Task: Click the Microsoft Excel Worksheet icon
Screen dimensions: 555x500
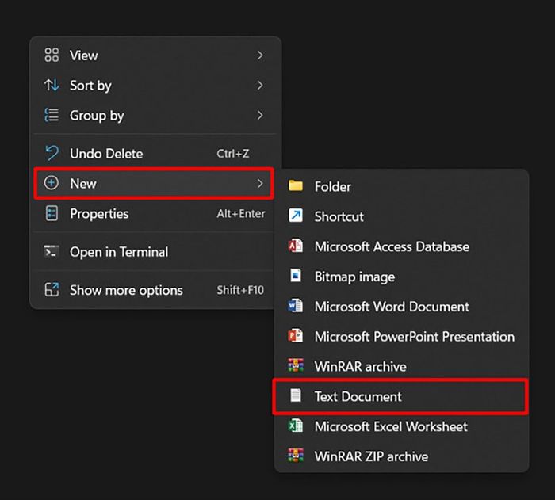Action: pos(296,426)
